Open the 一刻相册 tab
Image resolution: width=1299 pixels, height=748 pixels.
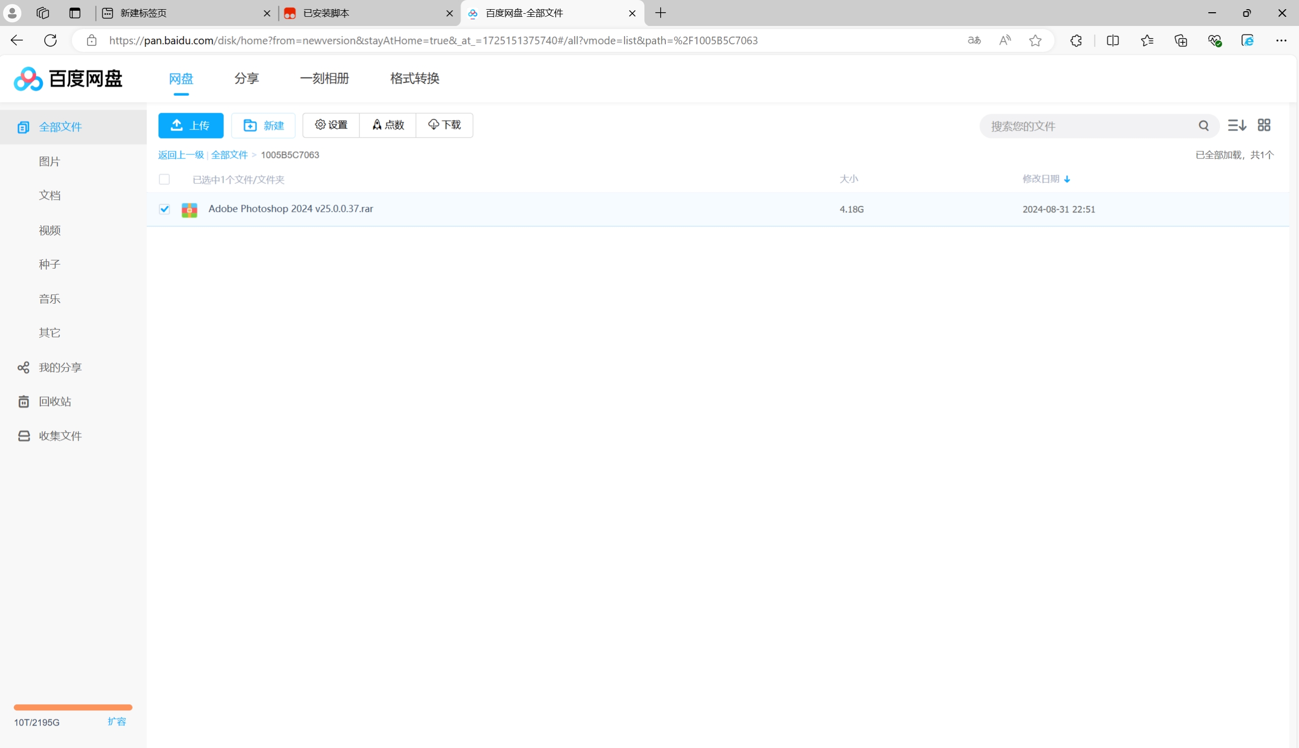[x=325, y=78]
